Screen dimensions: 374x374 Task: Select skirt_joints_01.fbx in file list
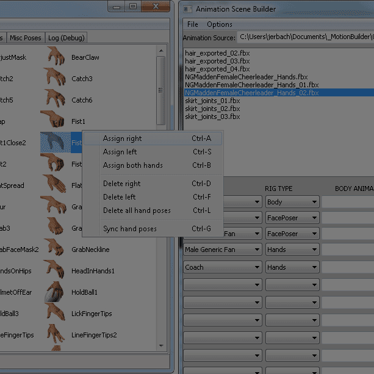(212, 101)
